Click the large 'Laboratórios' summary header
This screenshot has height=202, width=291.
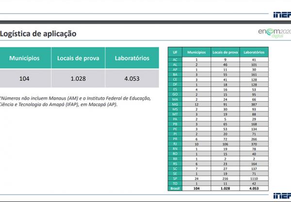(x=132, y=58)
